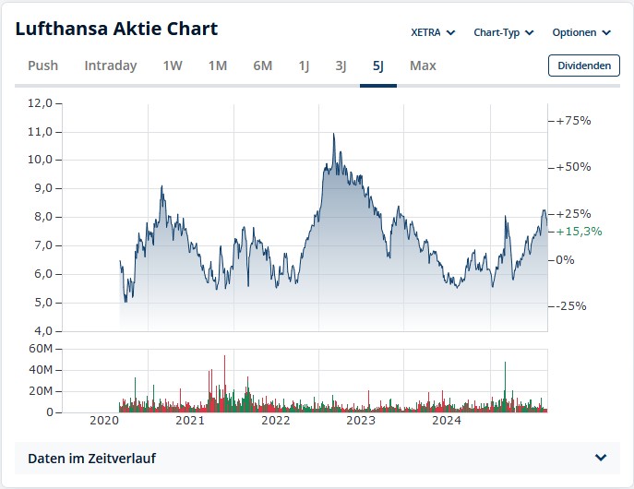Click the 2022 peak on price chart
The width and height of the screenshot is (634, 489).
click(333, 135)
